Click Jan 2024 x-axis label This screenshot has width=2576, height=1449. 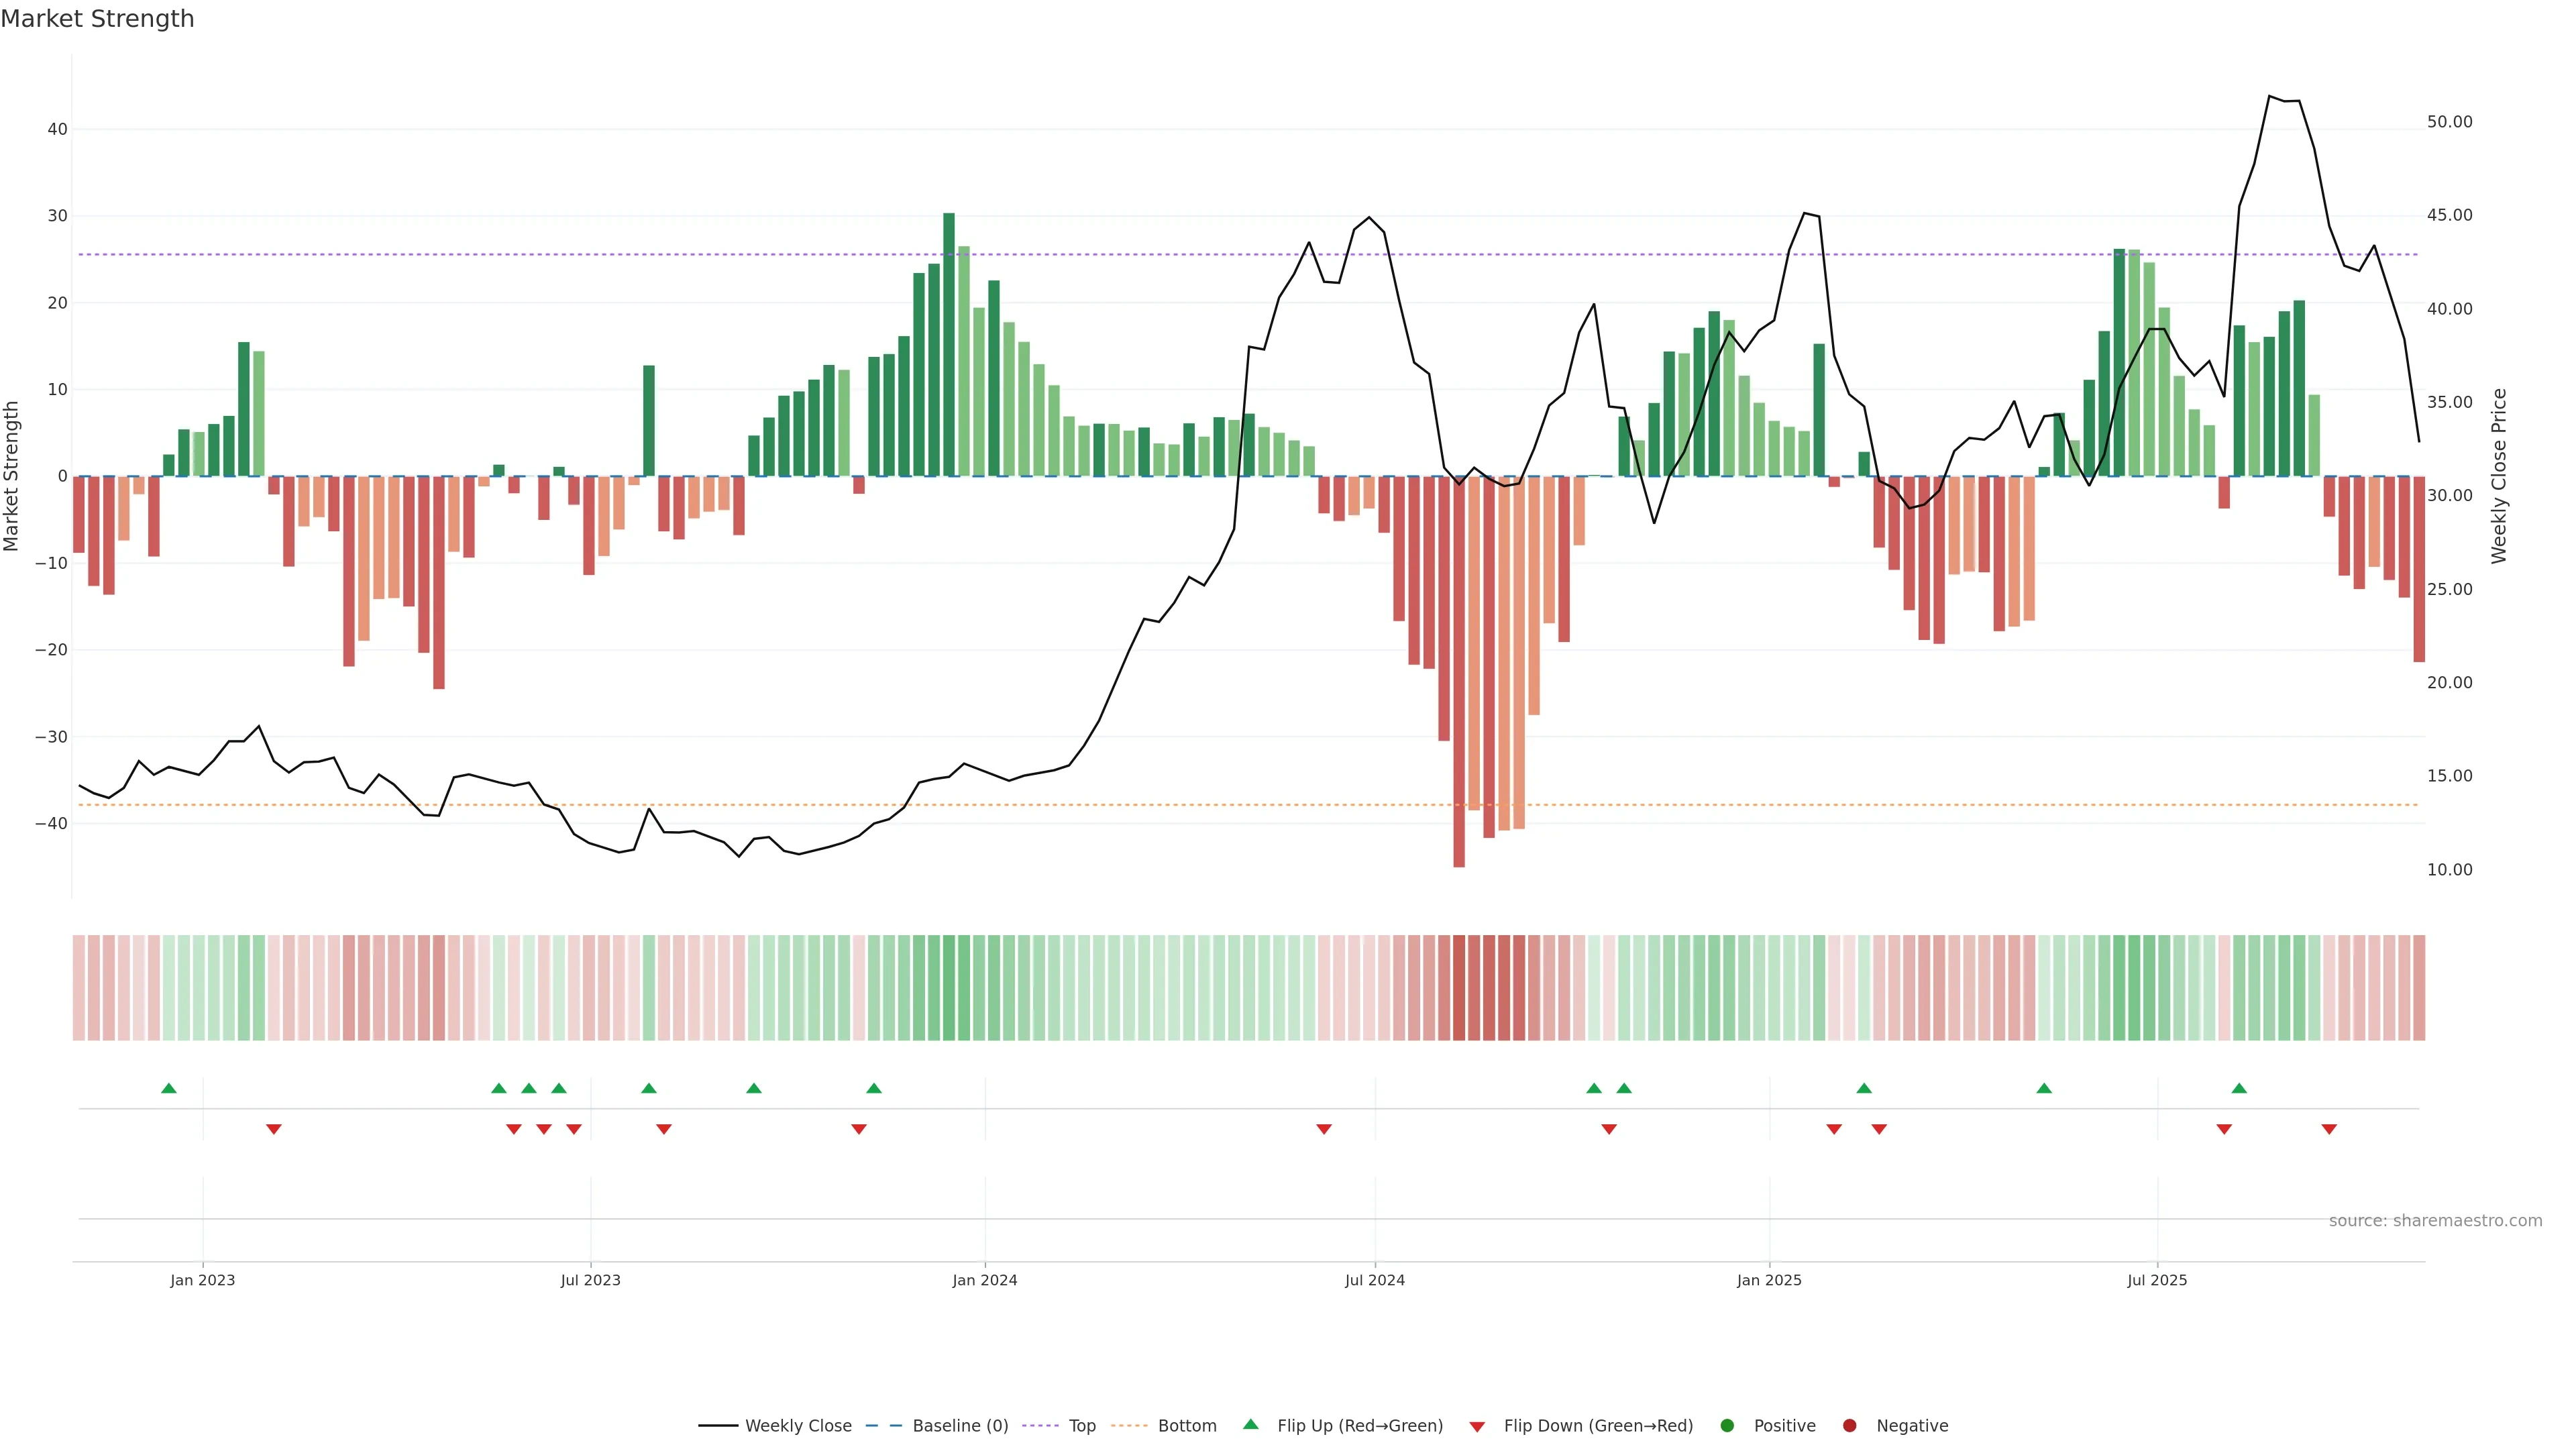(984, 1280)
